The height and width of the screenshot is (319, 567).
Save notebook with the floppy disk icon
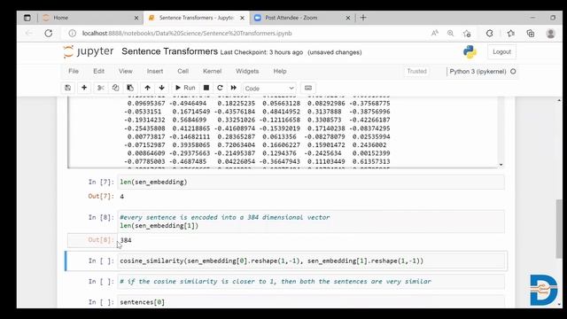click(x=67, y=88)
